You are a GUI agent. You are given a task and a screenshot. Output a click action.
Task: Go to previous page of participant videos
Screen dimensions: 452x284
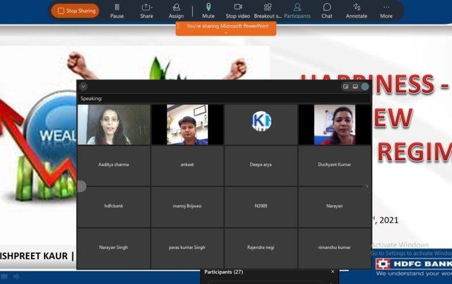coord(81,186)
